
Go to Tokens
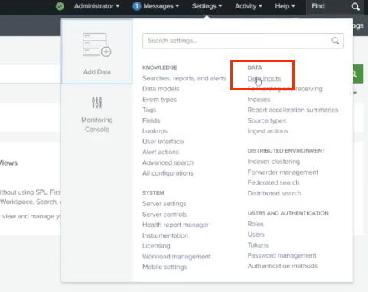click(258, 245)
